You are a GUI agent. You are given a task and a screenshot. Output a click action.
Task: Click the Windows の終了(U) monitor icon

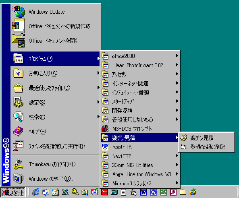pyautogui.click(x=18, y=178)
